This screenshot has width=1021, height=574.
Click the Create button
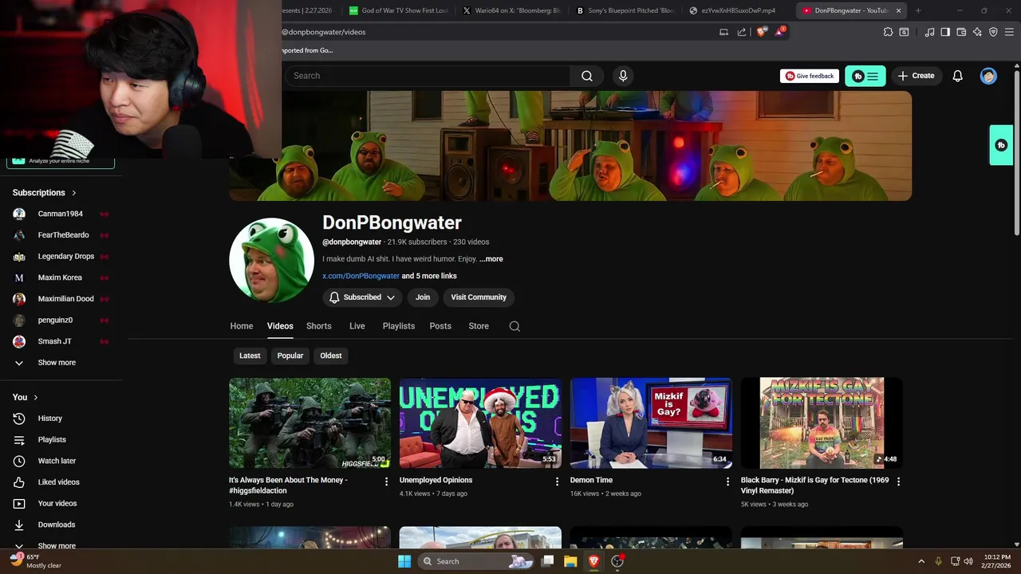coord(916,76)
